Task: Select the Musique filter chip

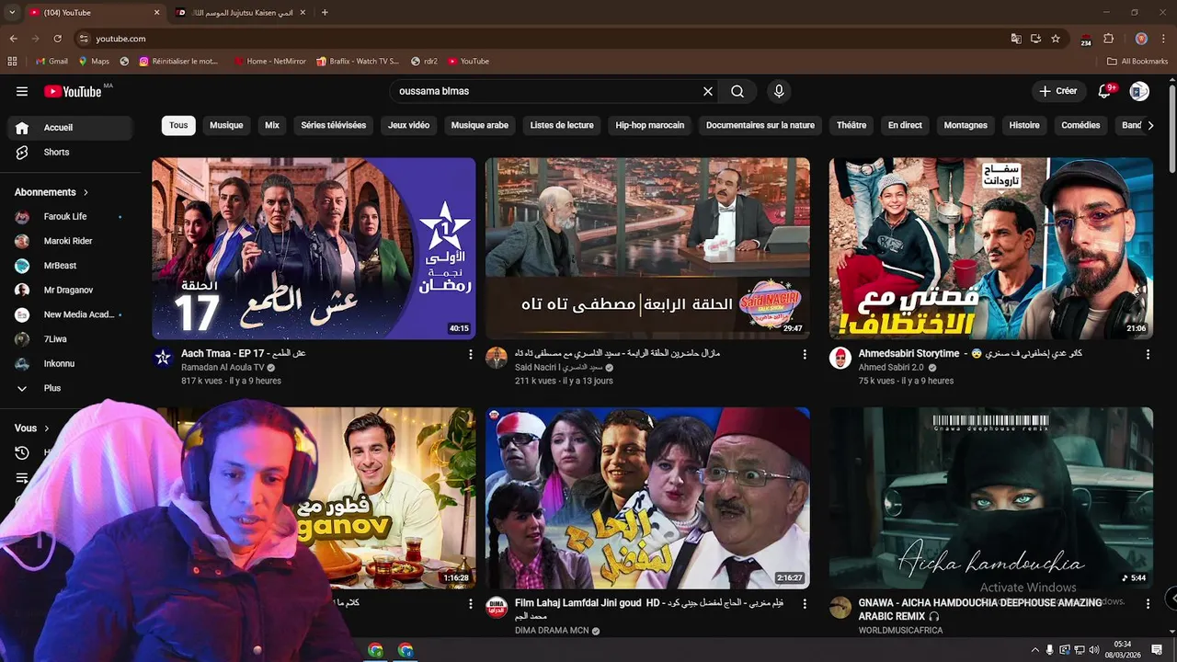Action: [226, 125]
